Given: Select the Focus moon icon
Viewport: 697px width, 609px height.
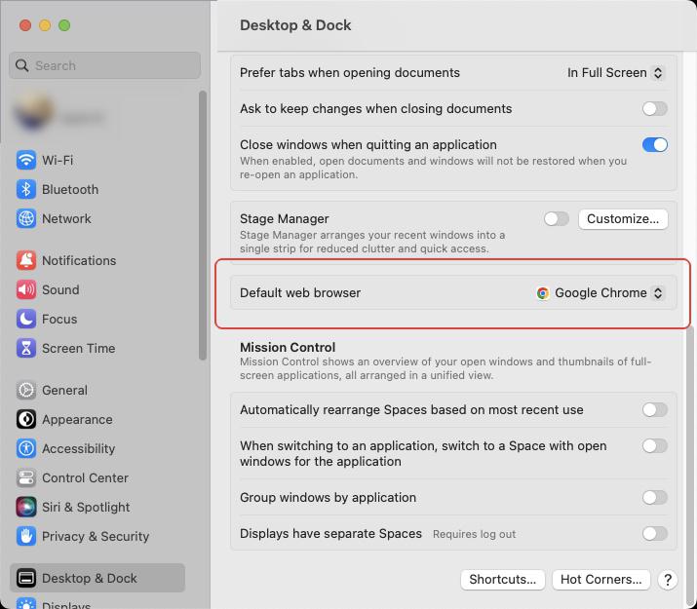Looking at the screenshot, I should 25,319.
